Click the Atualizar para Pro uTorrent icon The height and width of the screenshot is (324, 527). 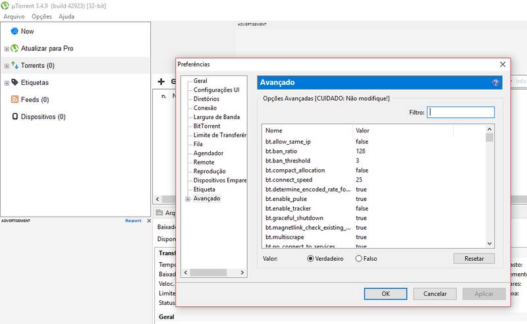(14, 48)
